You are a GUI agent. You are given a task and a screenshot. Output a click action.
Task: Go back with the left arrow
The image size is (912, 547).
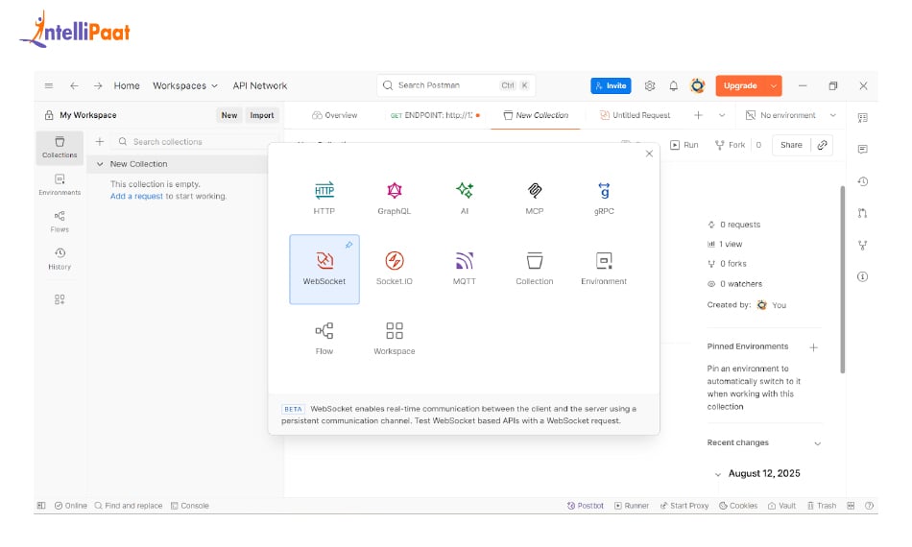pos(74,85)
